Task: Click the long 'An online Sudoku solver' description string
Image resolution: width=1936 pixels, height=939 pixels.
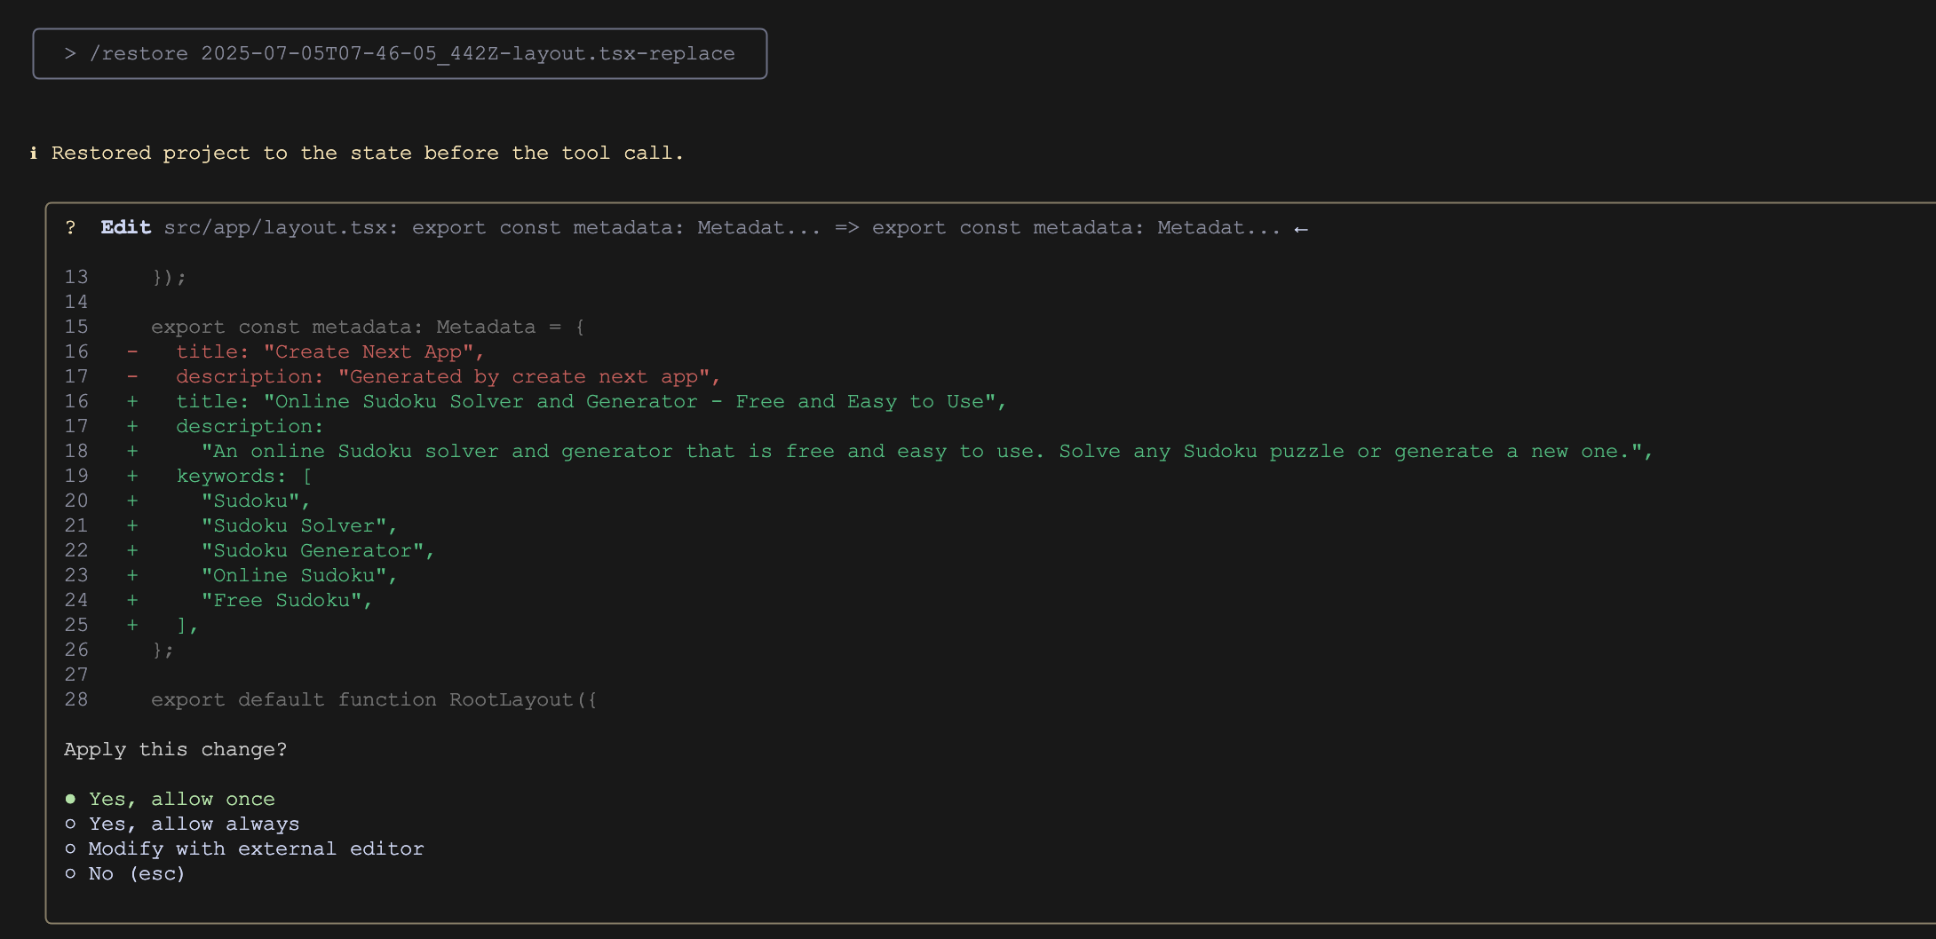Action: (x=926, y=452)
